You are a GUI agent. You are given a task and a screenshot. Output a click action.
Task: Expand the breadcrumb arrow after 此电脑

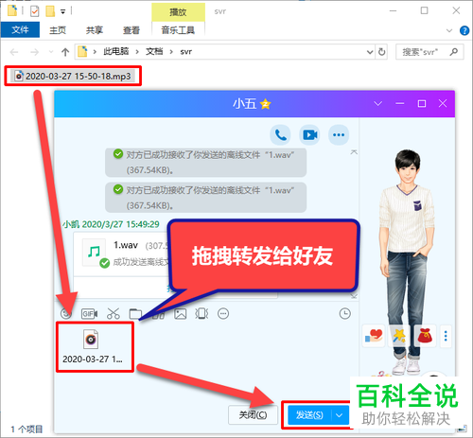137,52
